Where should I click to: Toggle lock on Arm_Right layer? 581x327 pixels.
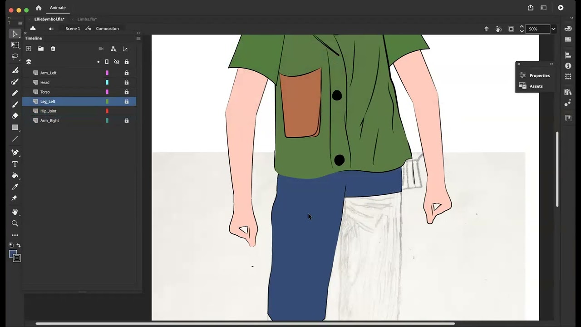[x=127, y=120]
